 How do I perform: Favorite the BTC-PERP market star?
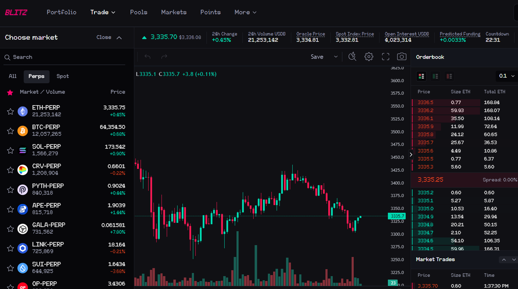click(10, 131)
